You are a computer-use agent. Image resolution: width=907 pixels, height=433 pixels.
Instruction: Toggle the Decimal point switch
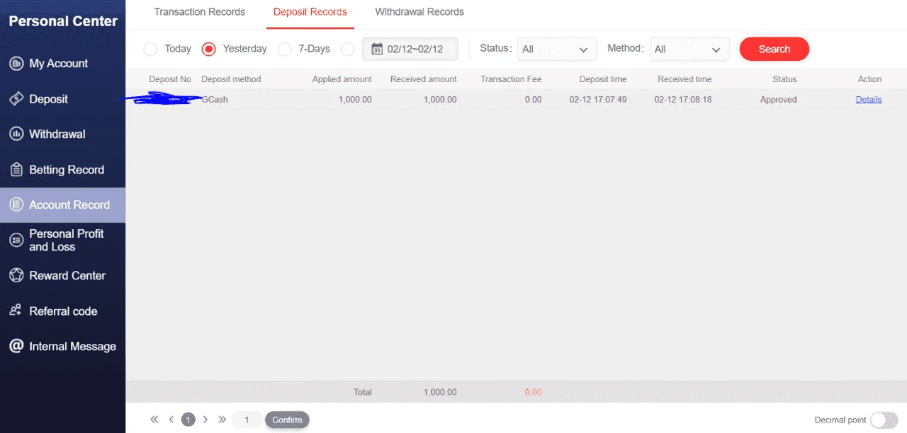(x=884, y=420)
